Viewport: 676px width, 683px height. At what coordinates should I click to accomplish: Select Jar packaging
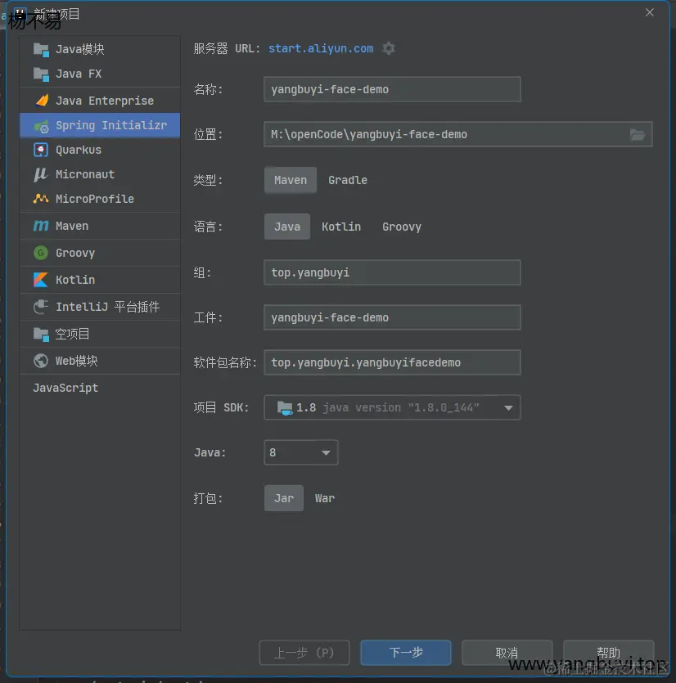tap(284, 498)
